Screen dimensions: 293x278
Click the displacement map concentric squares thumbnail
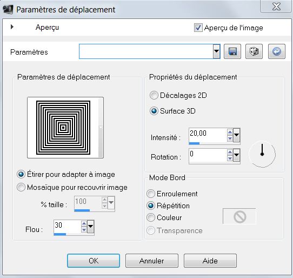click(63, 128)
